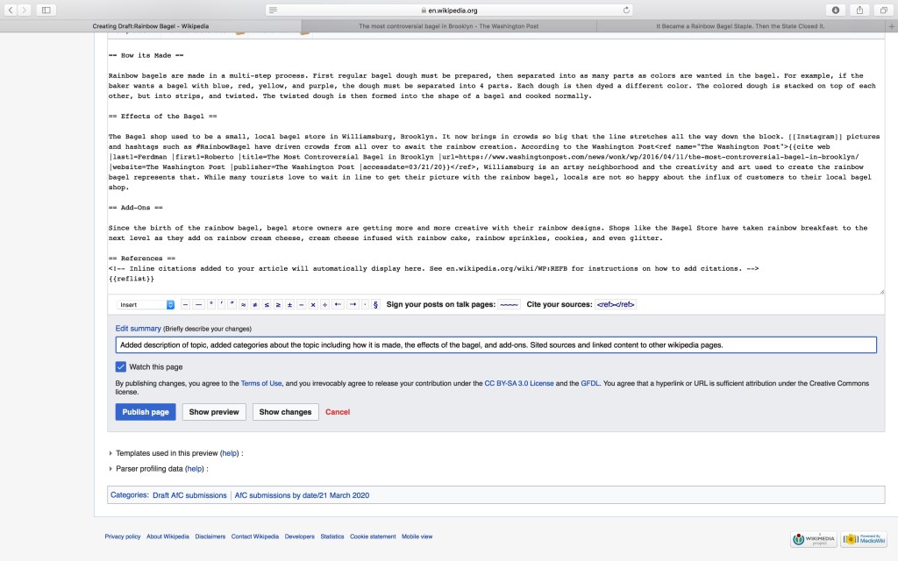Click the Safari sidebar toggle icon
The height and width of the screenshot is (561, 898).
(46, 10)
